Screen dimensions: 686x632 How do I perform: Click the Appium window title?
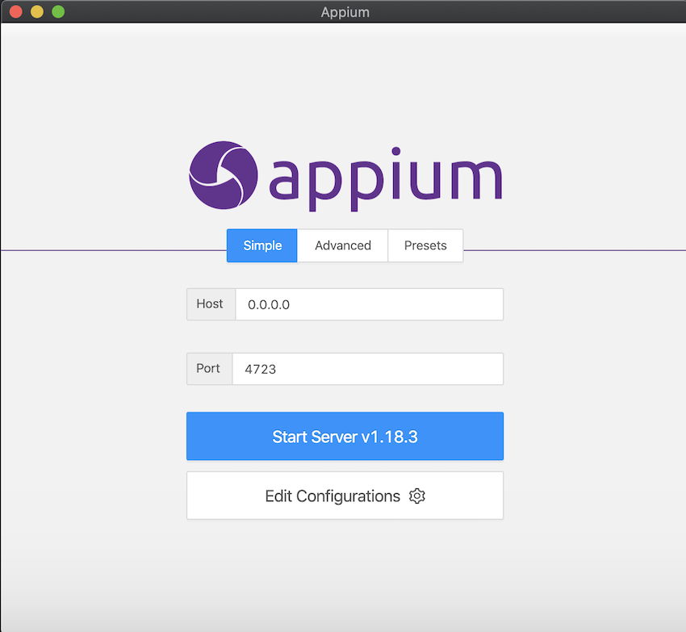click(x=345, y=12)
